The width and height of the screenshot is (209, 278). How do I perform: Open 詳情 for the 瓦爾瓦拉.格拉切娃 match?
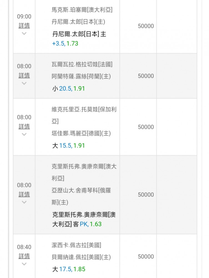click(24, 75)
